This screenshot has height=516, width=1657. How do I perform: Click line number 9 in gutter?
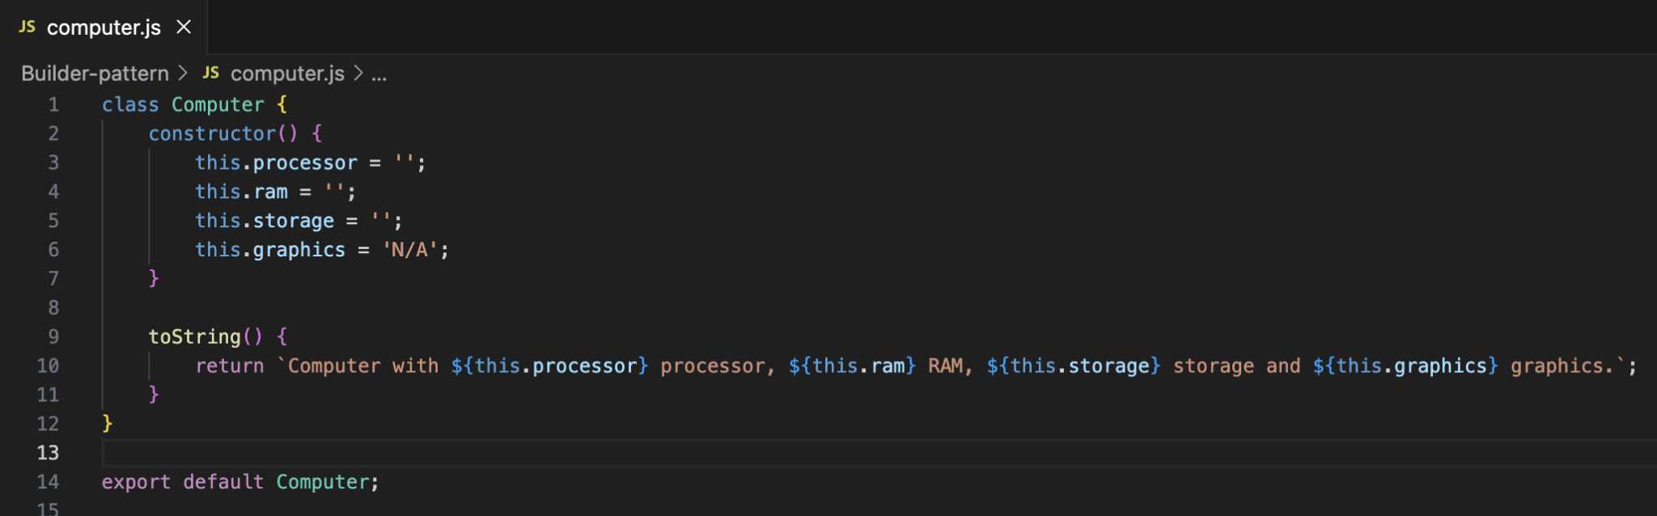(x=53, y=336)
